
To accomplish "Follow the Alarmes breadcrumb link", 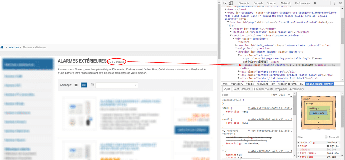I will pos(14,47).
